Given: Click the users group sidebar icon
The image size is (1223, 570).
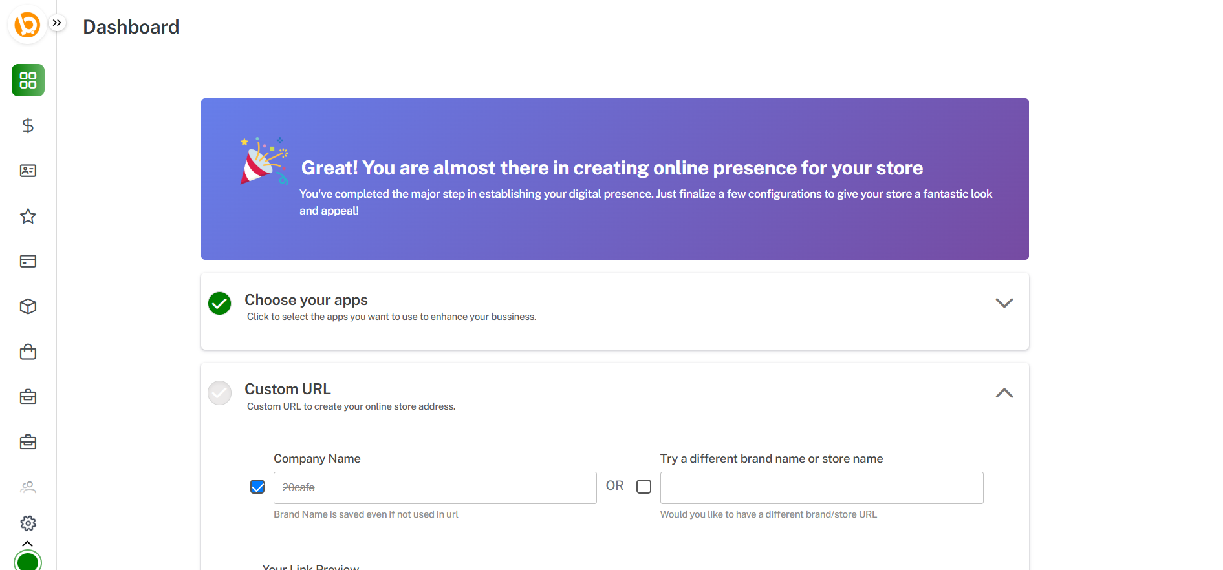Looking at the screenshot, I should (x=28, y=487).
